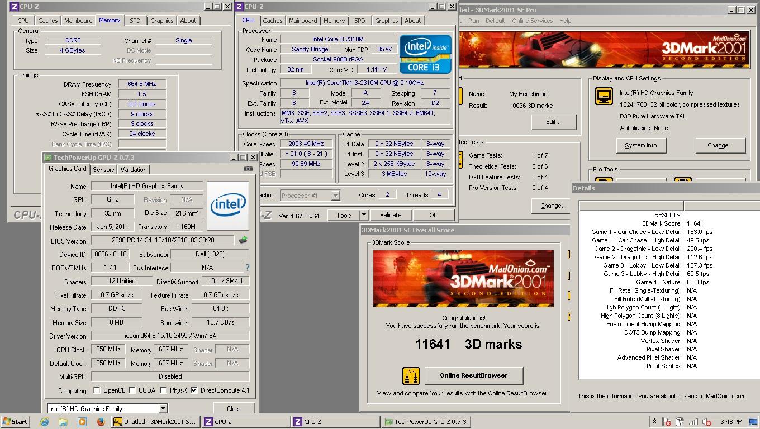The width and height of the screenshot is (760, 429).
Task: Click the Online ResultBrowser button
Action: pos(473,375)
